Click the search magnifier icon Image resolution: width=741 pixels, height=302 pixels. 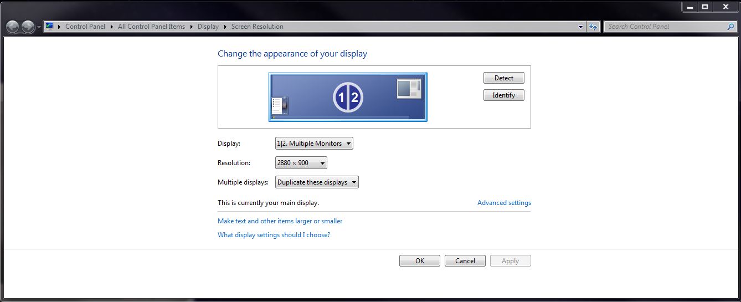click(x=731, y=27)
